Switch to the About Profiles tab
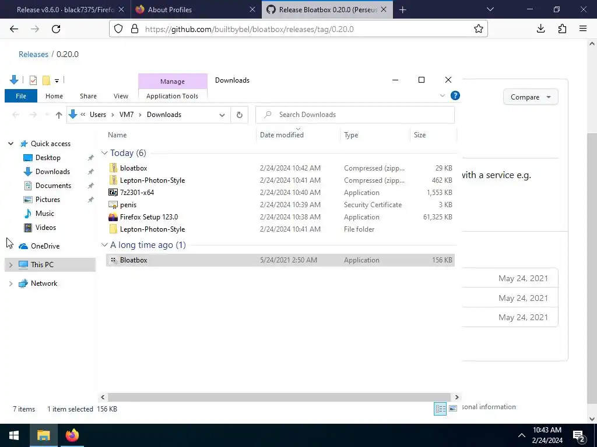The width and height of the screenshot is (597, 447). [x=196, y=9]
